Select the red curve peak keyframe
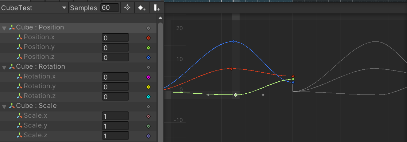This screenshot has width=407, height=142. click(231, 69)
